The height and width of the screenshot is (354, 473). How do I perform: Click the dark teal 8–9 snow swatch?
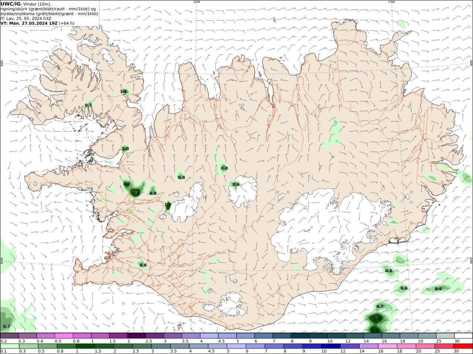pyautogui.click(x=300, y=336)
